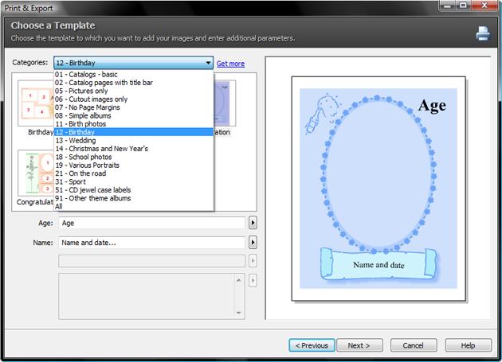Select the purple template thumbnail partly hidden by list

pos(225,103)
